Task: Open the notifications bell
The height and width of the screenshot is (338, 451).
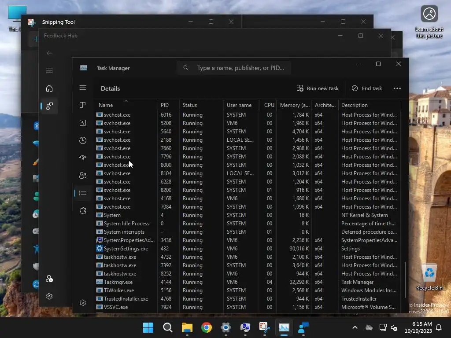Action: [x=439, y=327]
